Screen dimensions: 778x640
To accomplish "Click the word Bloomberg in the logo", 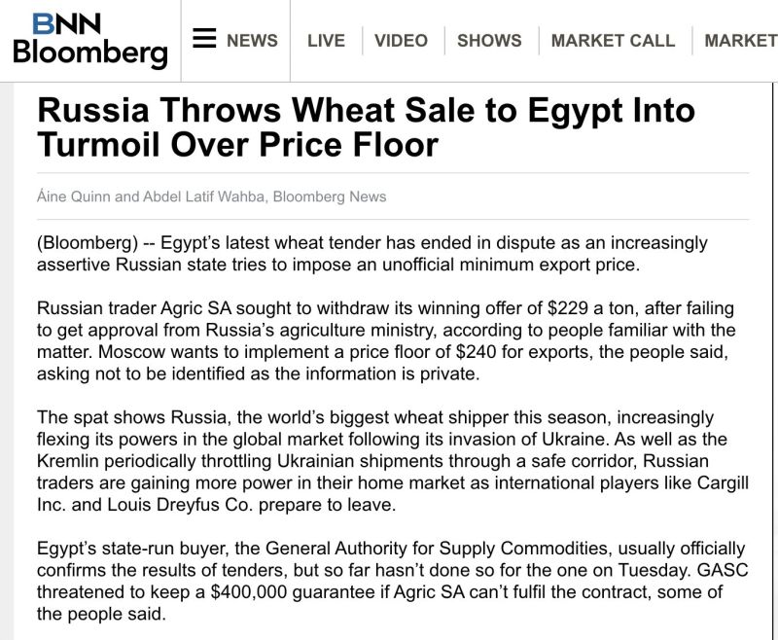I will tap(90, 53).
